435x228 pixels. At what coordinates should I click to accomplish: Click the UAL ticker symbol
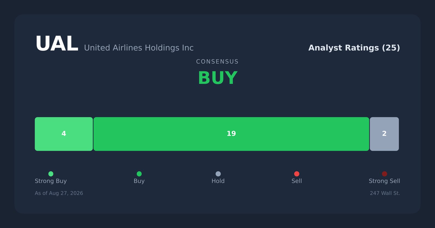[57, 44]
